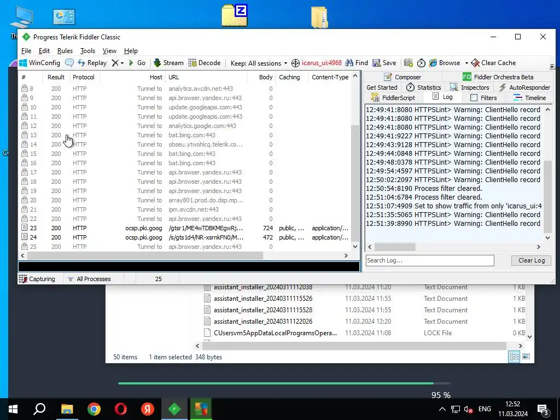
Task: Open WinConfig in Fiddler toolbar
Action: tap(39, 63)
